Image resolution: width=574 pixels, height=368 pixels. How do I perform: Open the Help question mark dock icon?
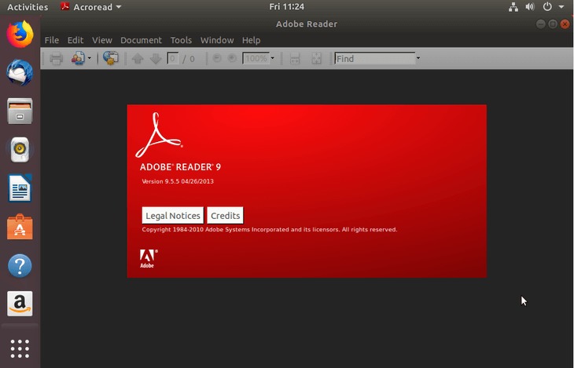(x=20, y=266)
